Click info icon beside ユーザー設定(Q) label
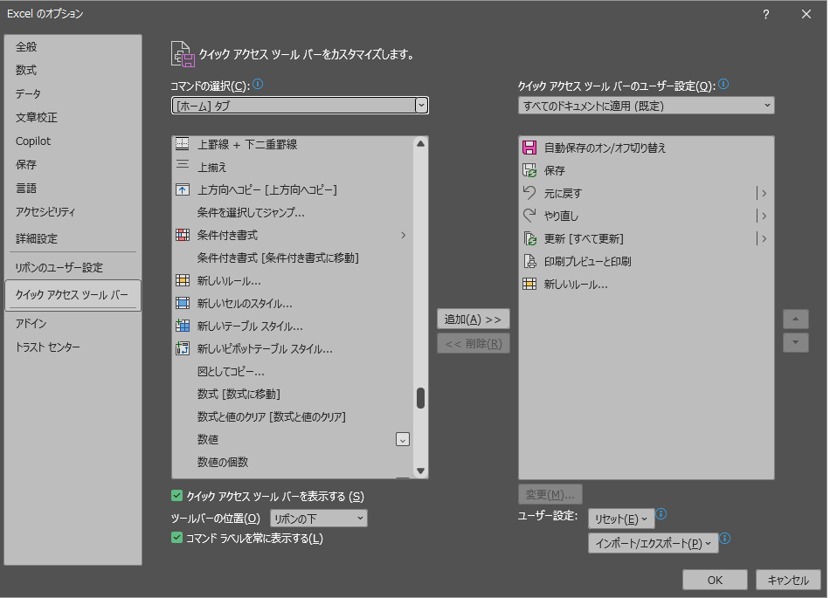 pyautogui.click(x=723, y=84)
